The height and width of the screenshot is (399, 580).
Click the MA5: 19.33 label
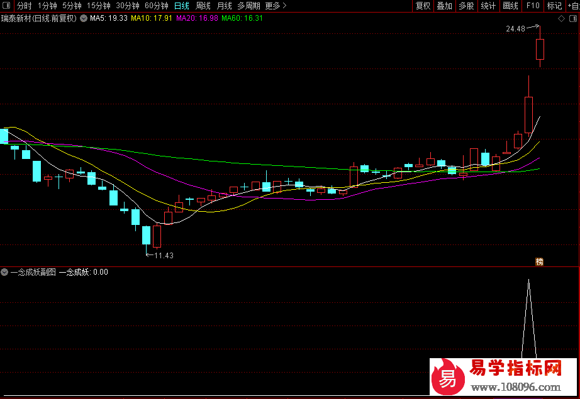click(x=109, y=18)
